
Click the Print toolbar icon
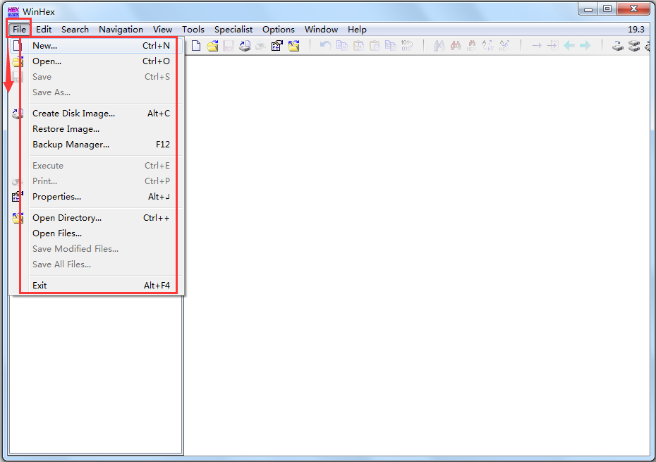tap(261, 46)
